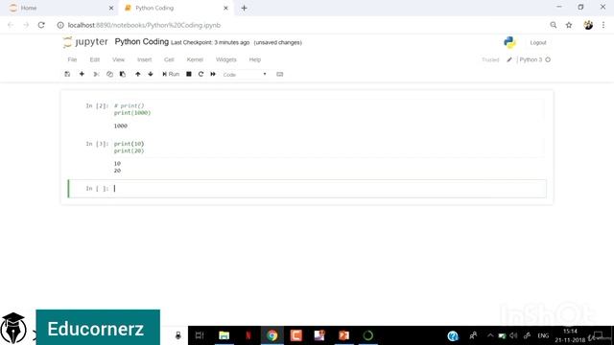Viewport: 614px width, 345px height.
Task: Open Netflix from taskbar
Action: 248,335
